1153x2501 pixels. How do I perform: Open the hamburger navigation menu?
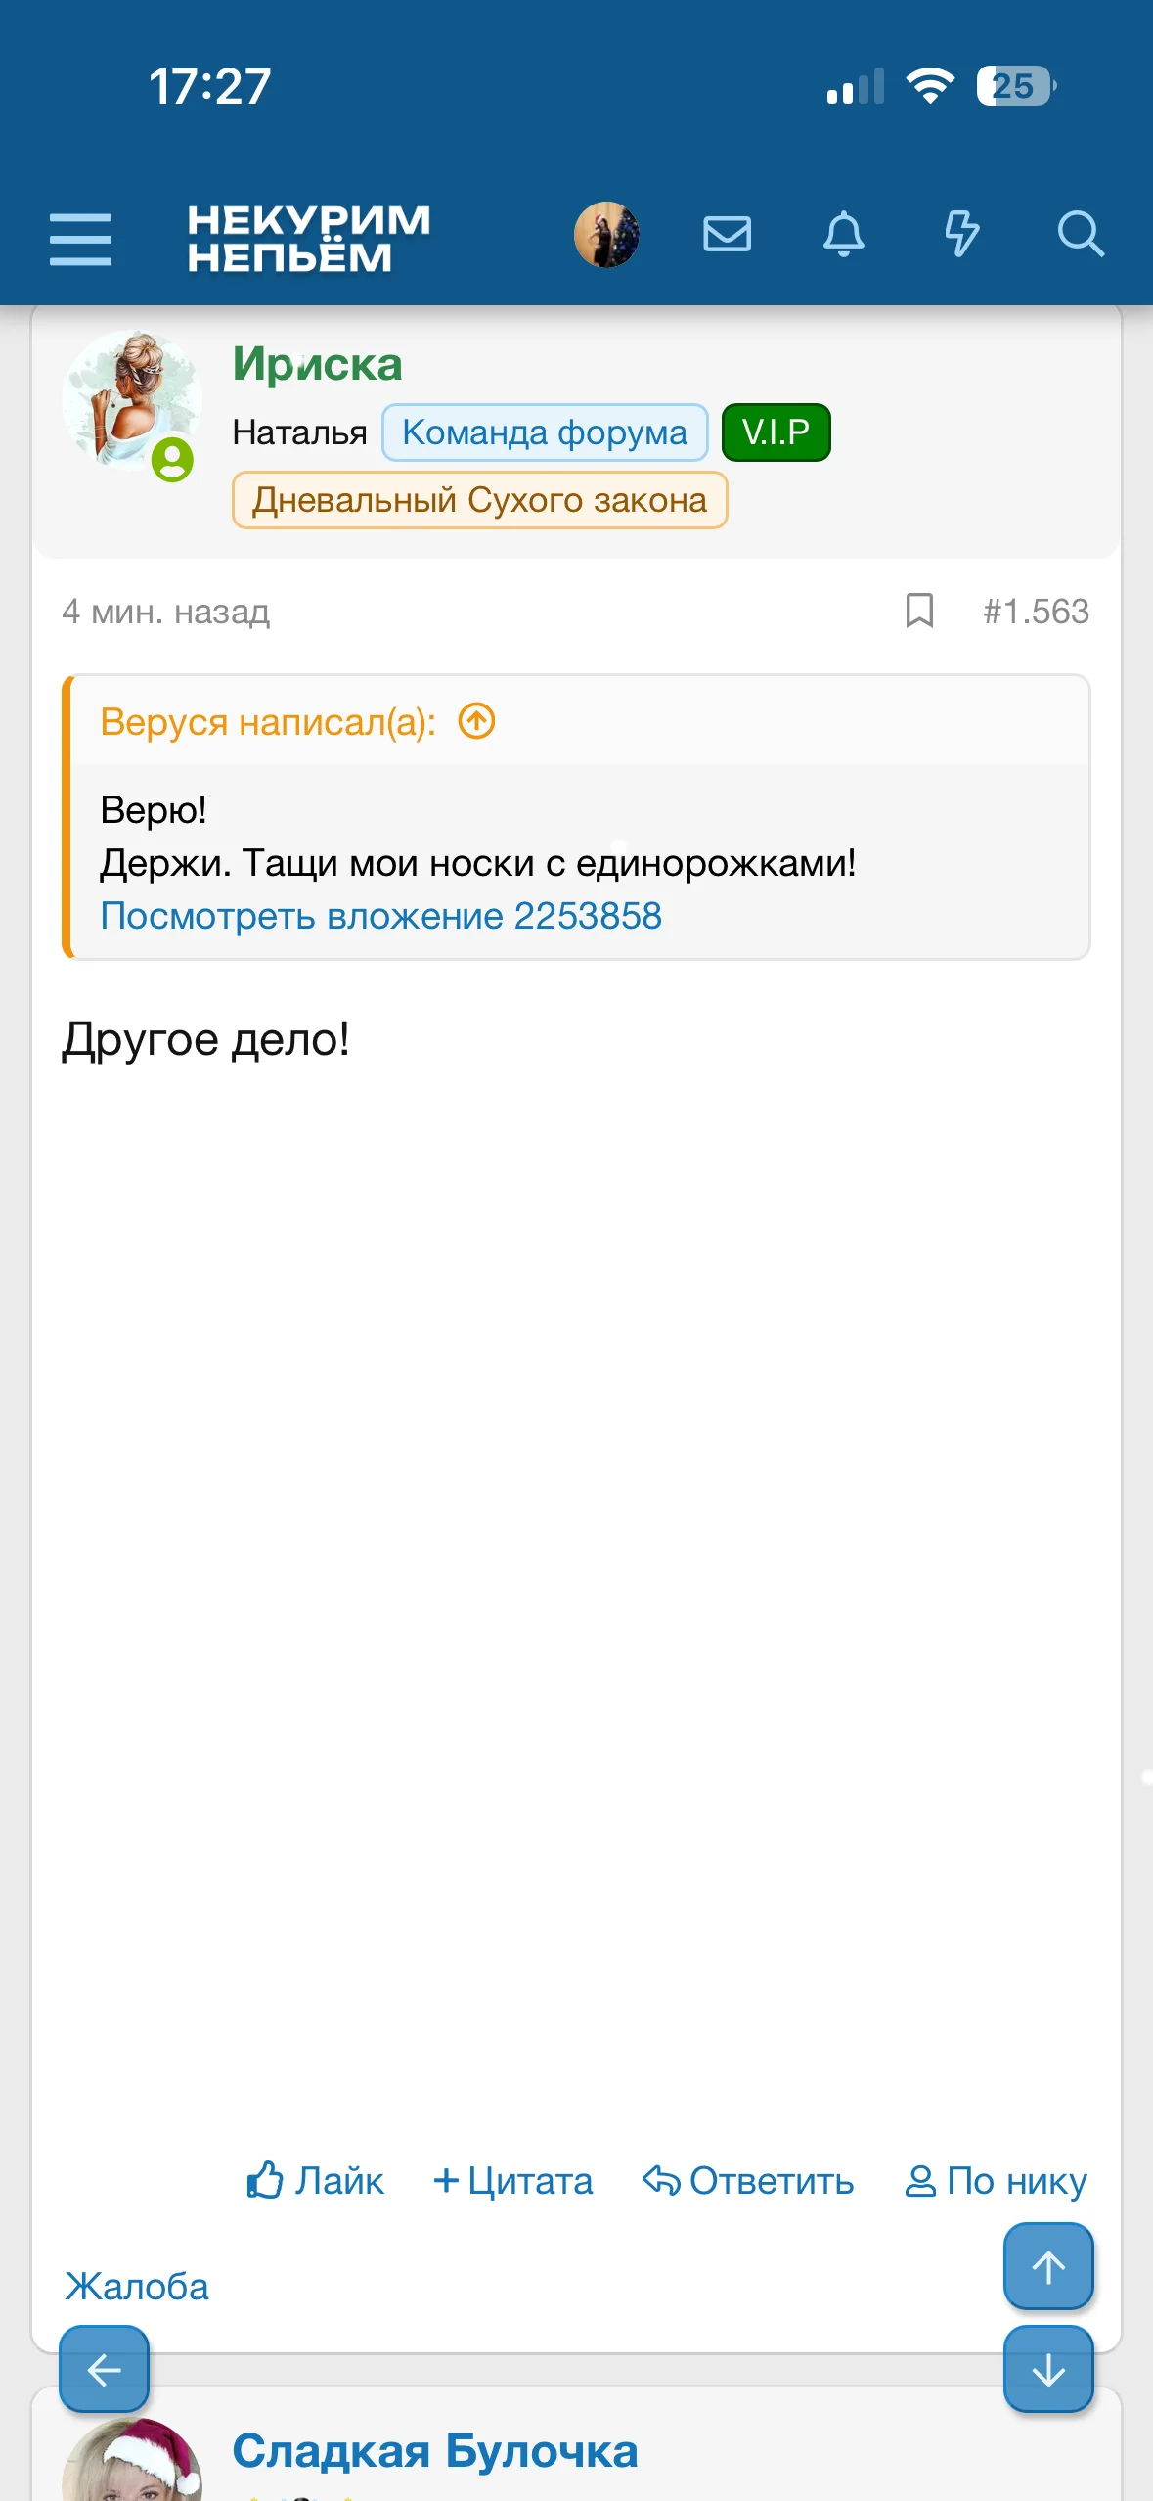(x=80, y=238)
